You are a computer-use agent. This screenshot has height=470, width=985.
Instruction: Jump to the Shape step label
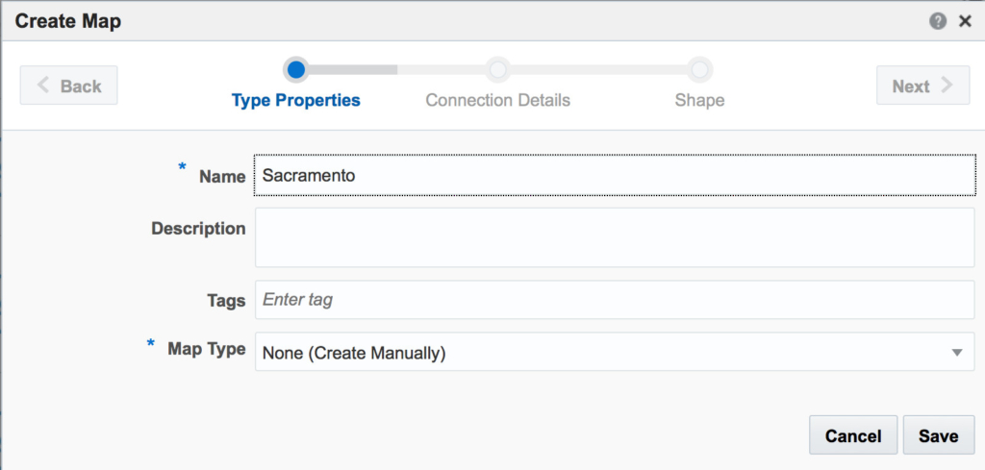pos(699,100)
